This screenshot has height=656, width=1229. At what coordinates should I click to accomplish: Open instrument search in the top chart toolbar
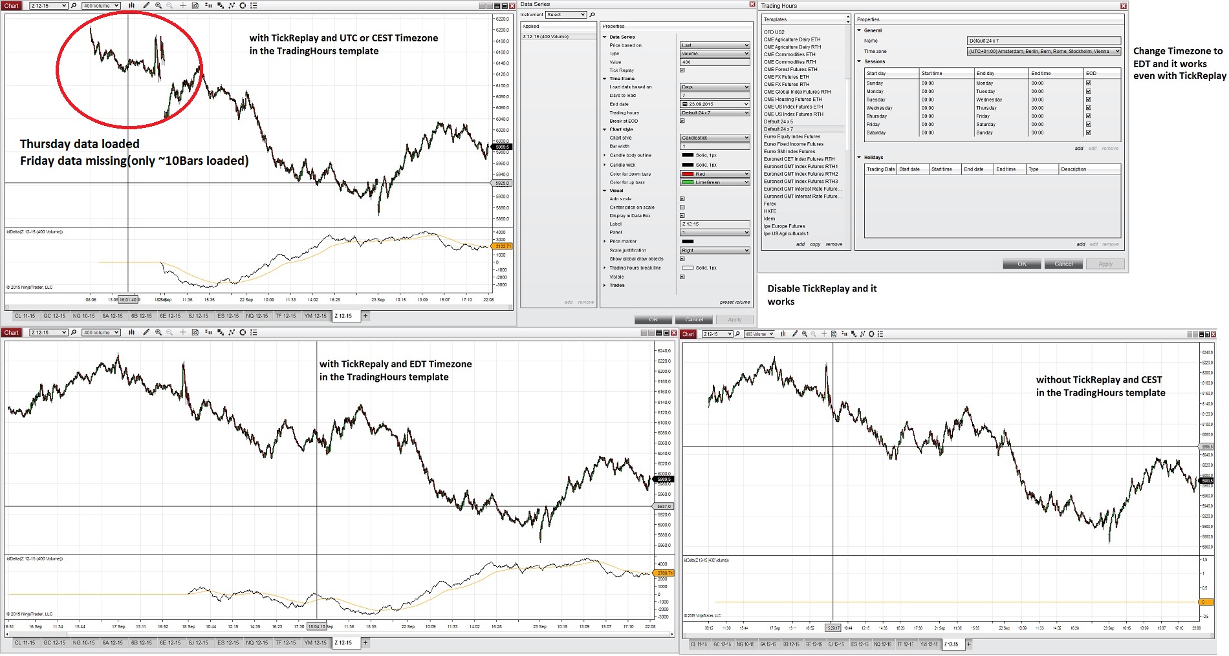74,6
